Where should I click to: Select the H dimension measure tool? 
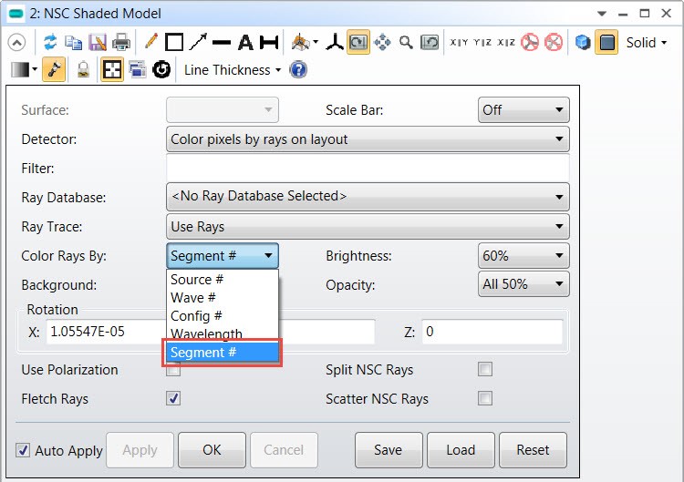(269, 42)
